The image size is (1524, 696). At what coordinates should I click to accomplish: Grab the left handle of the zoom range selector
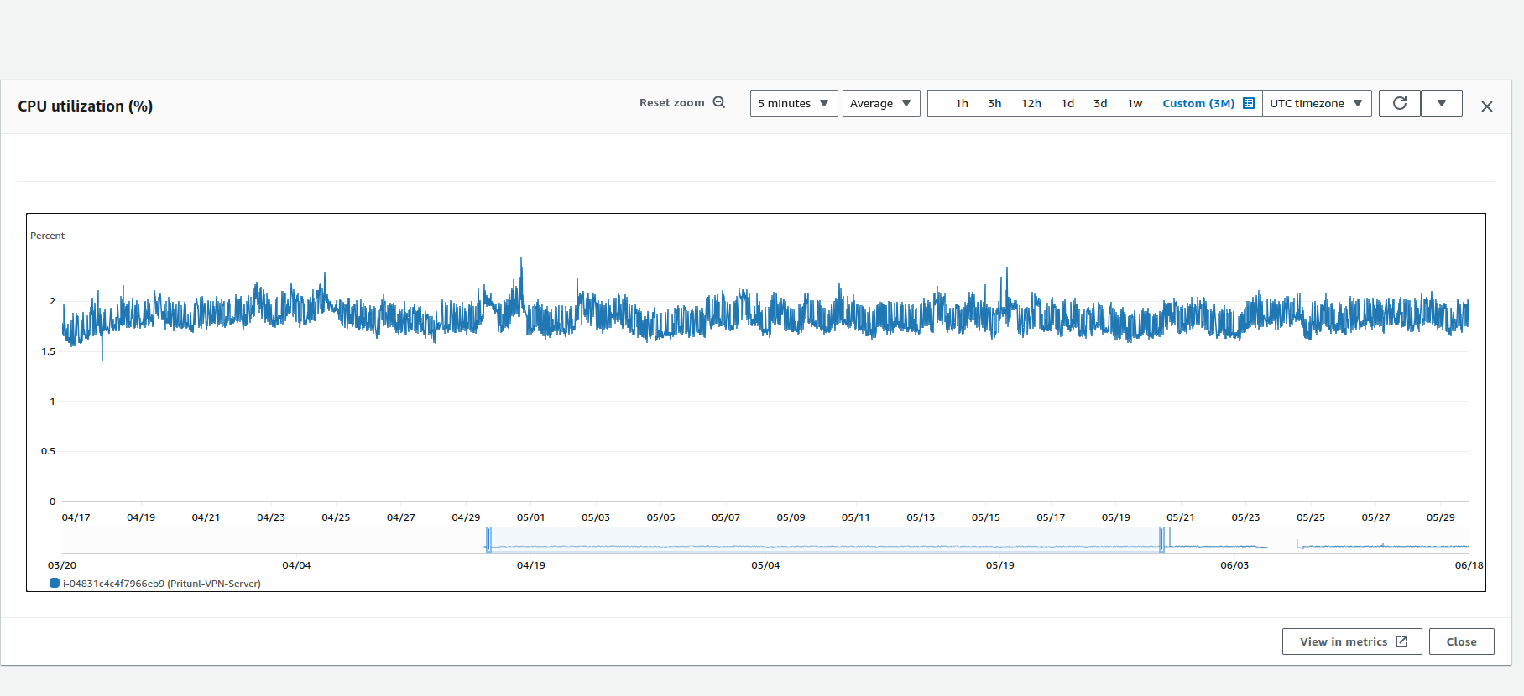point(488,539)
